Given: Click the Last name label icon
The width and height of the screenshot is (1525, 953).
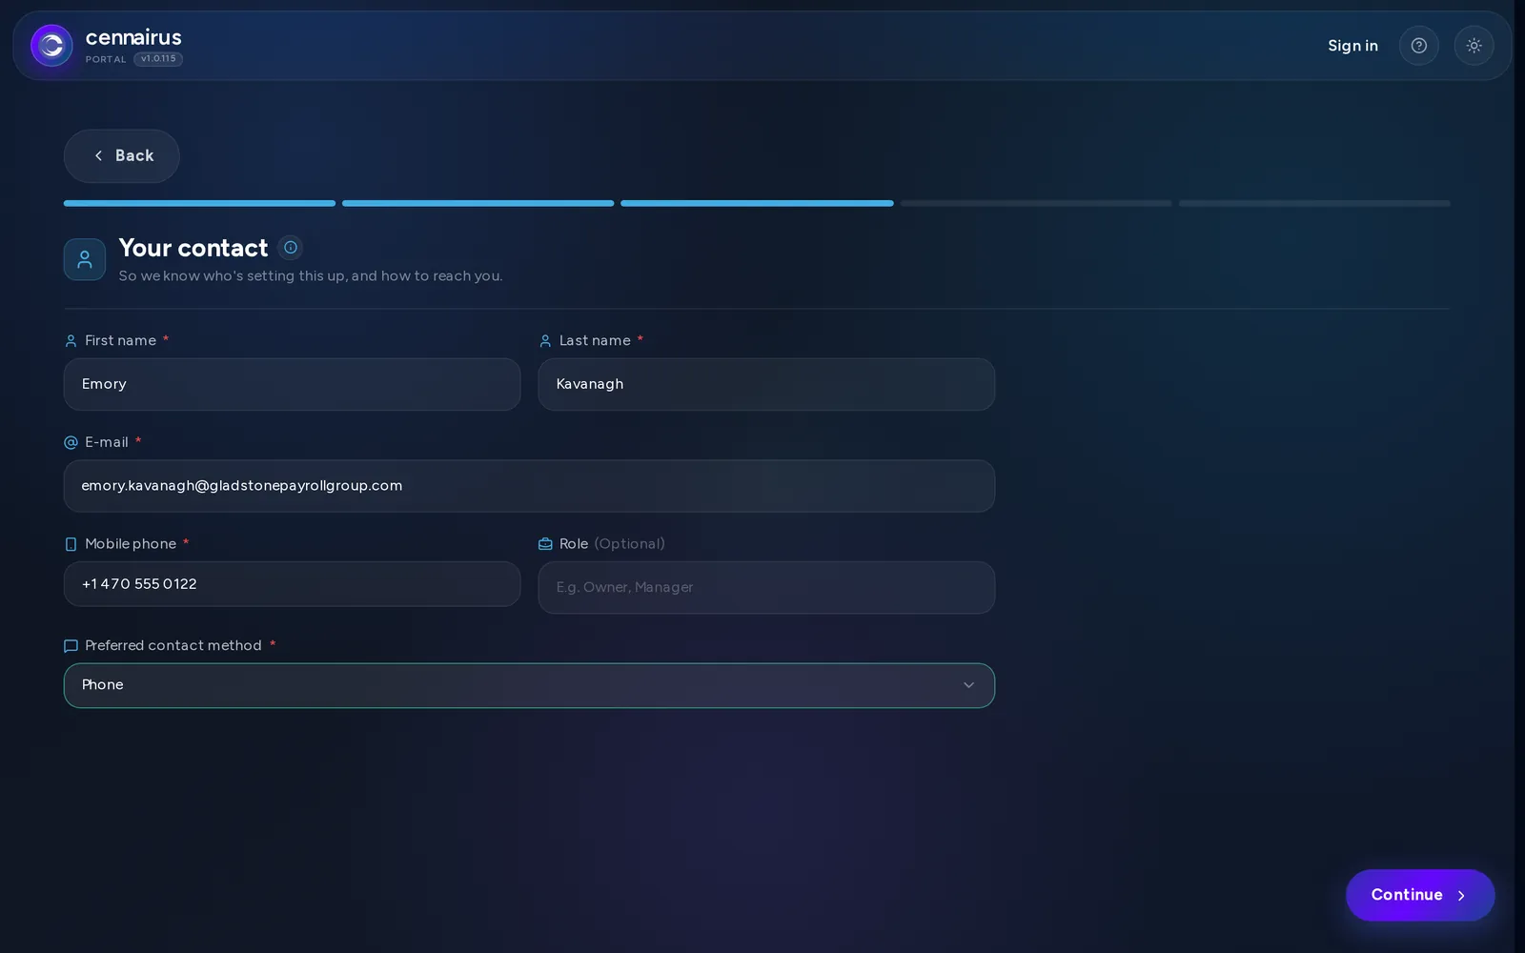Looking at the screenshot, I should point(545,341).
